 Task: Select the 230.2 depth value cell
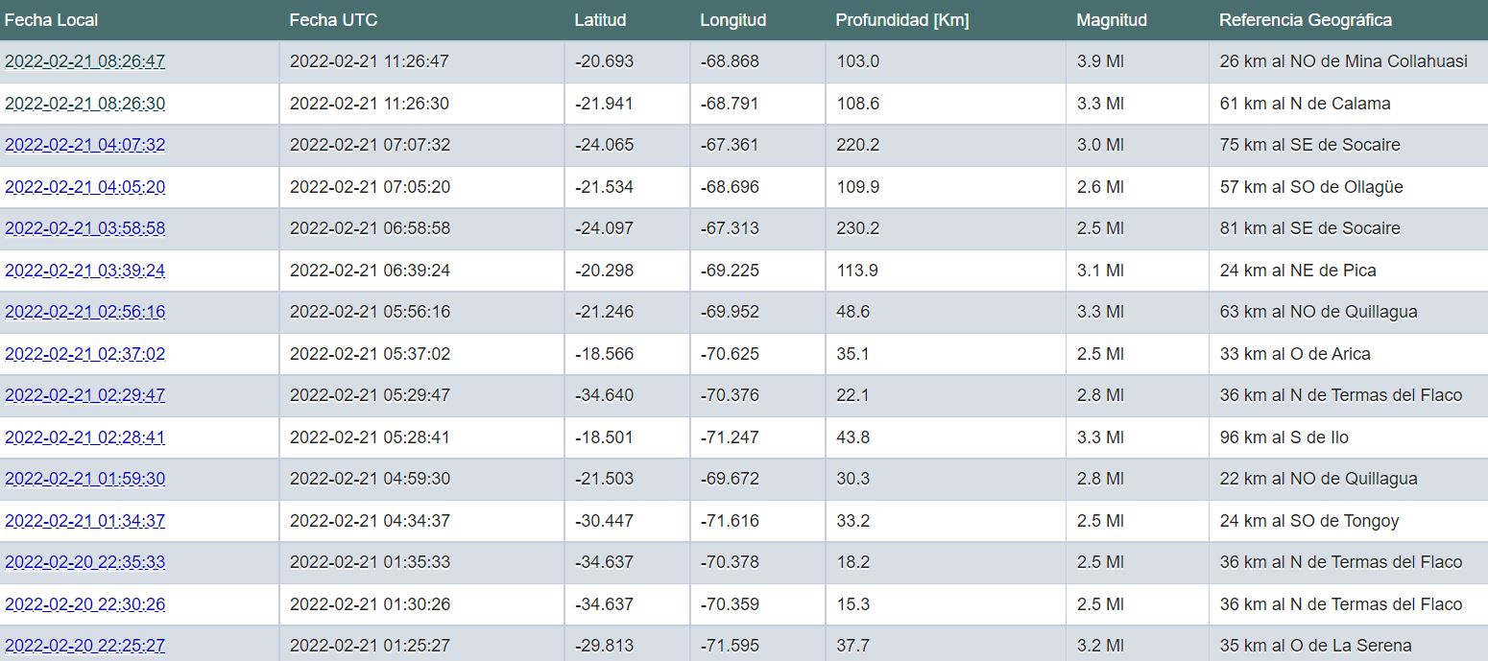pyautogui.click(x=857, y=228)
